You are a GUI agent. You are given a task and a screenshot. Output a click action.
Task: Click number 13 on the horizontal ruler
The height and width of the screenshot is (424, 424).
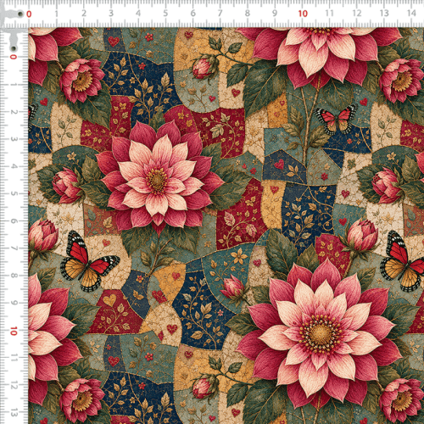(x=384, y=14)
